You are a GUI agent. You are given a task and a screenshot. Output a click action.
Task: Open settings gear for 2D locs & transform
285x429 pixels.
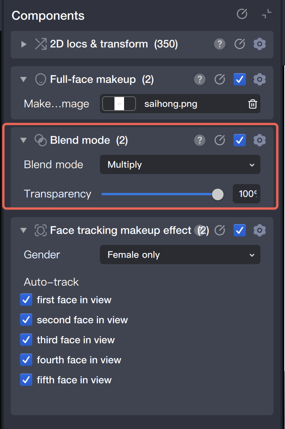(260, 44)
